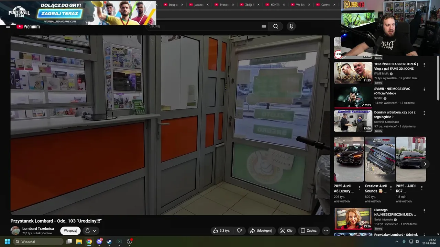Open the Dlaczego NAJNIEBEZPIECZNIEJSZA video thumbnail
Image resolution: width=440 pixels, height=247 pixels.
(353, 219)
